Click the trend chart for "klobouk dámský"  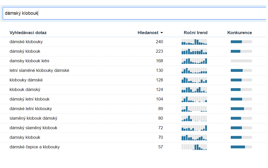click(x=194, y=90)
